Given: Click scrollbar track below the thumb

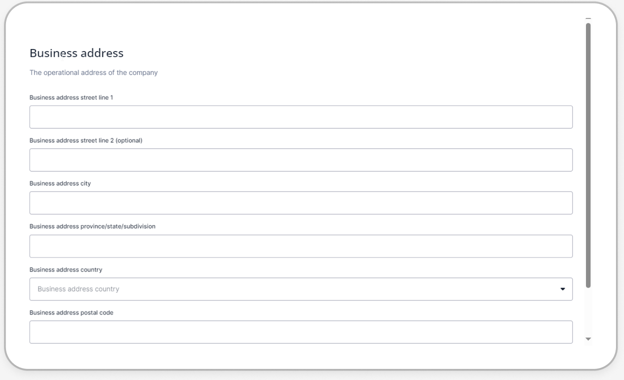Looking at the screenshot, I should (x=588, y=312).
